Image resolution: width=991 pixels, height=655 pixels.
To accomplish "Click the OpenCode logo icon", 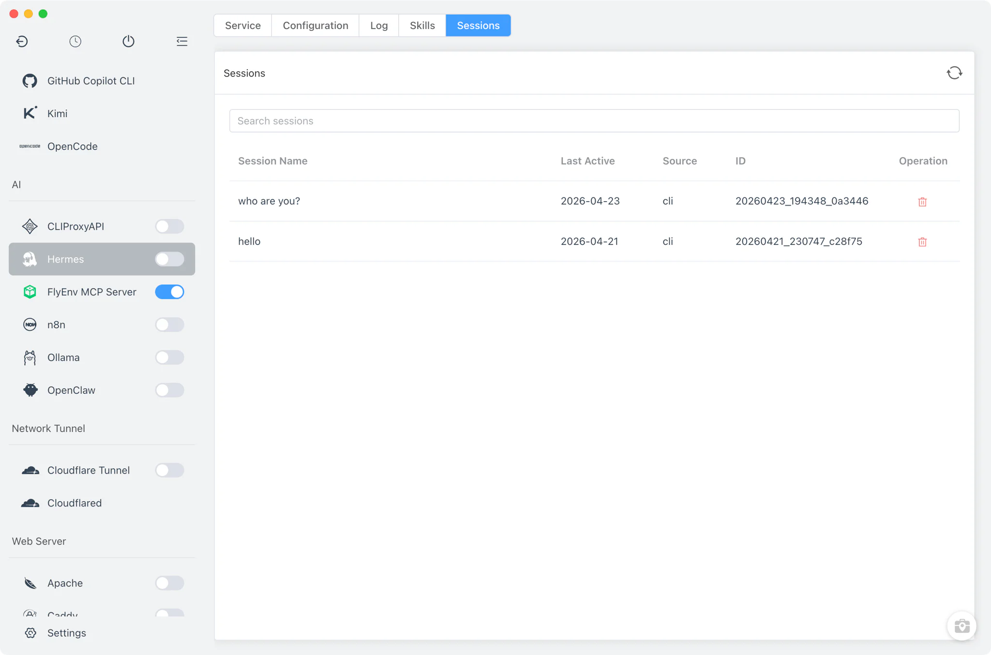I will tap(30, 146).
